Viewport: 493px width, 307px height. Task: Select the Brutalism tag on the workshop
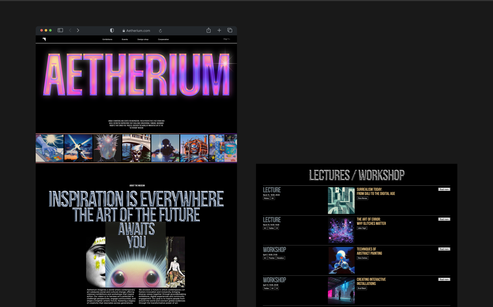280,258
